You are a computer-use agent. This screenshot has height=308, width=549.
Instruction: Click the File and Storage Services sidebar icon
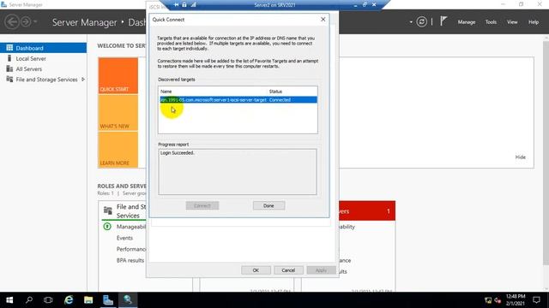pyautogui.click(x=9, y=80)
